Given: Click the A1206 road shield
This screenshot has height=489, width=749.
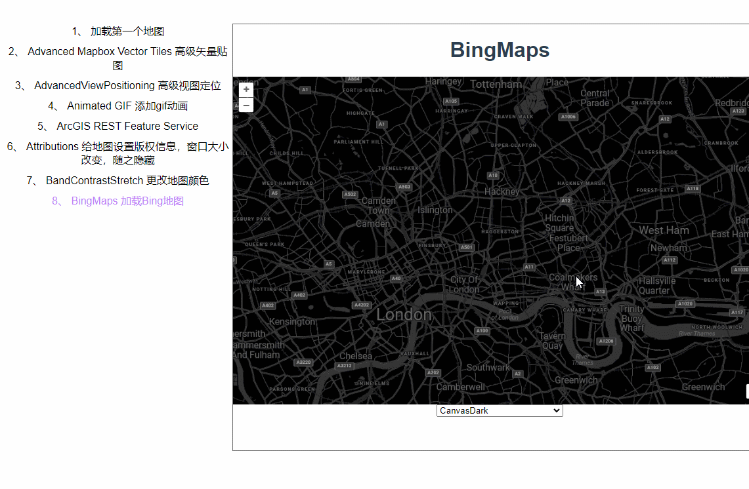Looking at the screenshot, I should 606,341.
